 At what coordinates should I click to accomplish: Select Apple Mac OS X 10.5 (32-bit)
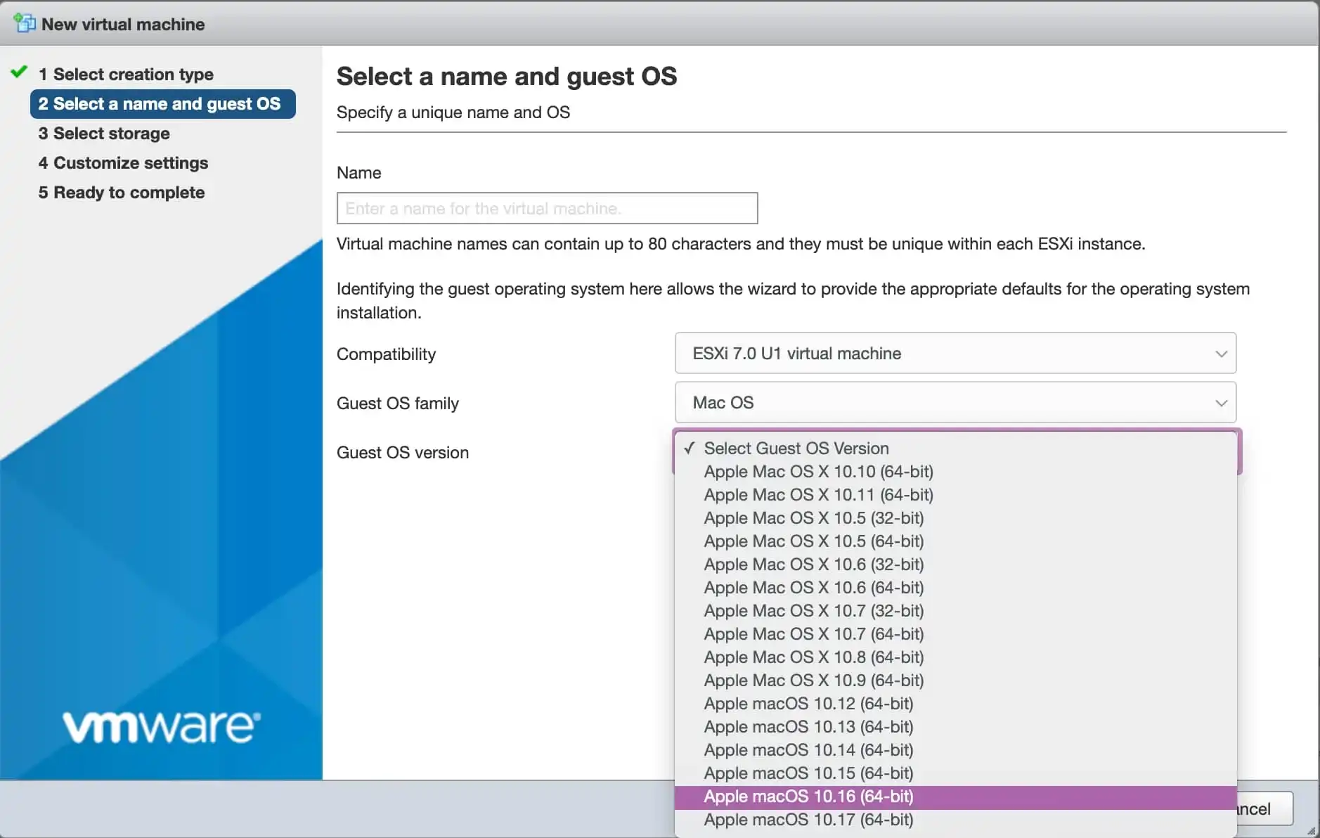tap(813, 518)
